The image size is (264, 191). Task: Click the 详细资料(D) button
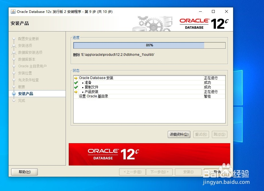pos(179,134)
